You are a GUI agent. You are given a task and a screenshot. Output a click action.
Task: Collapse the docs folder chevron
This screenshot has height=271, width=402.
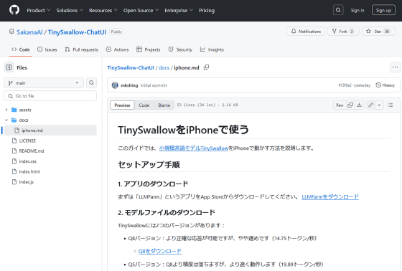tap(6, 120)
